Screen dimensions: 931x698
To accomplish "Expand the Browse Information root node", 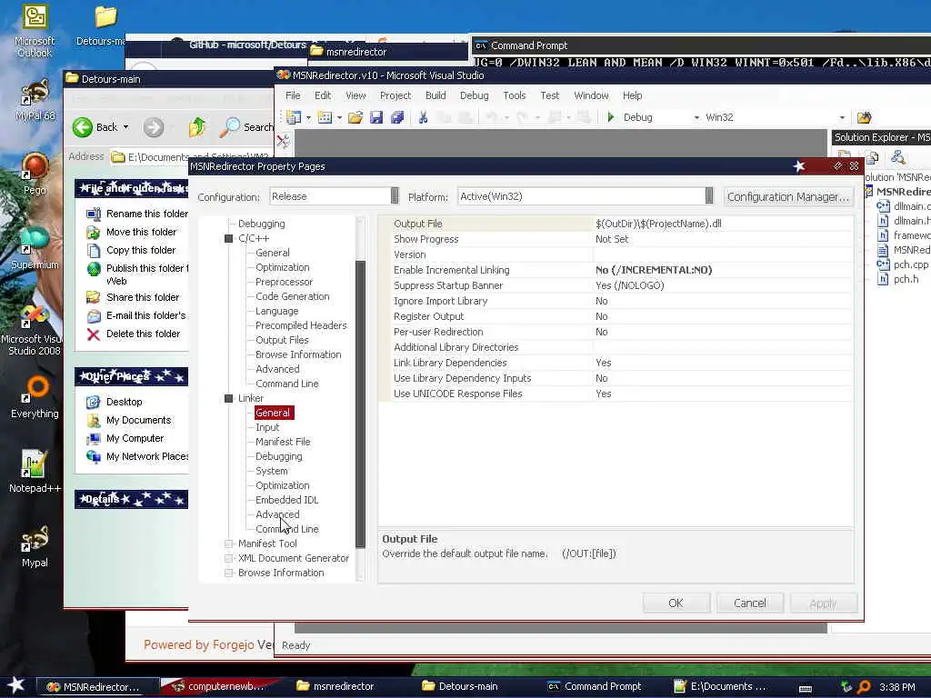I will pos(228,573).
